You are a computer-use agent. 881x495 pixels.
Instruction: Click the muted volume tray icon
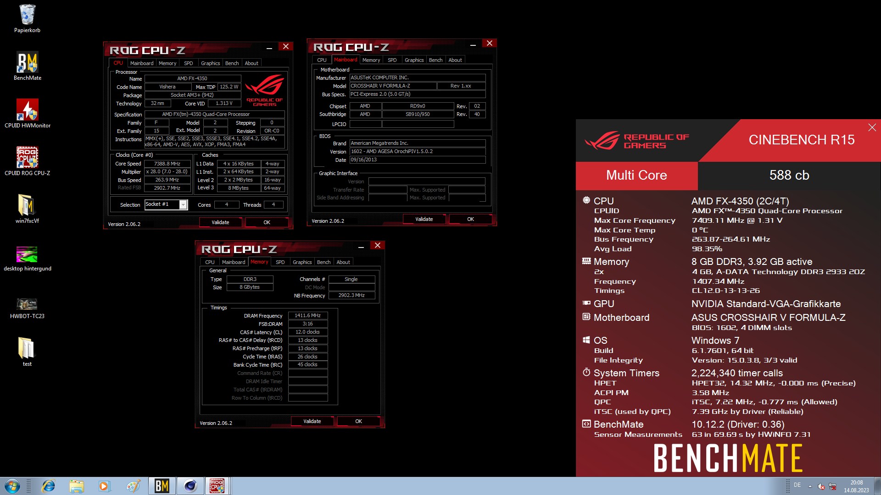click(x=821, y=486)
